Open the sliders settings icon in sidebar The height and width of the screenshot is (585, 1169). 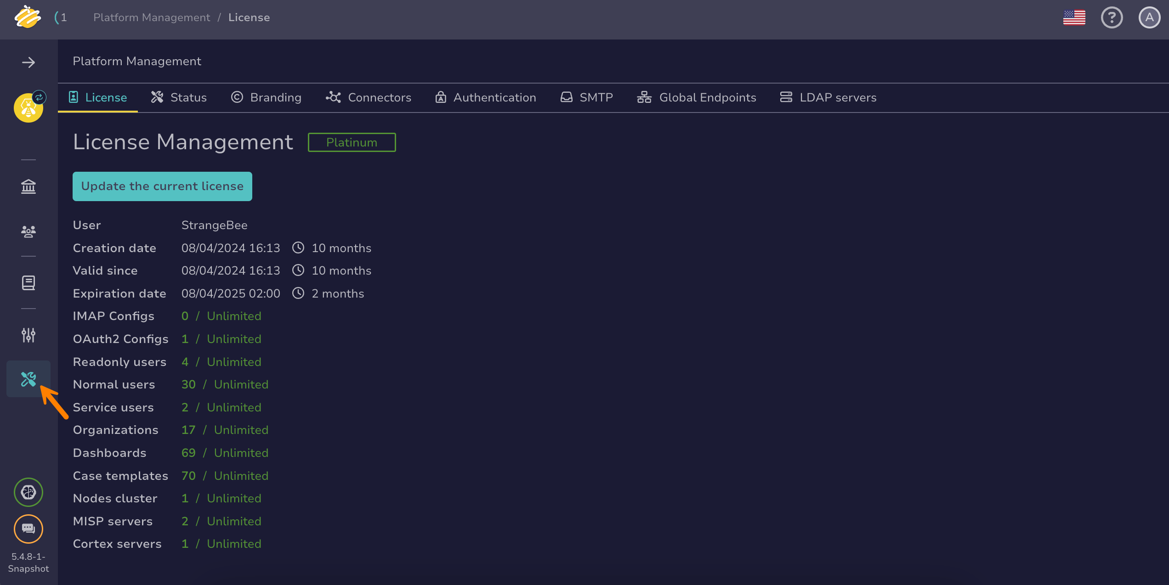click(28, 335)
